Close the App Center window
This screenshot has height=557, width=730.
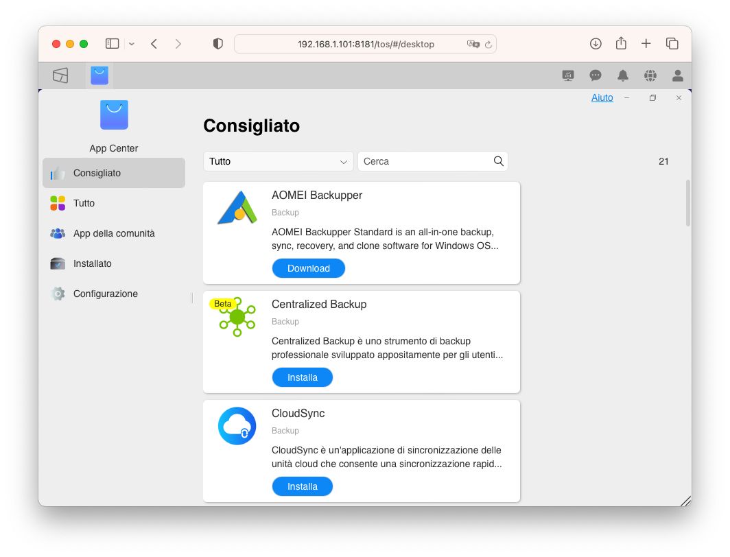pos(679,97)
